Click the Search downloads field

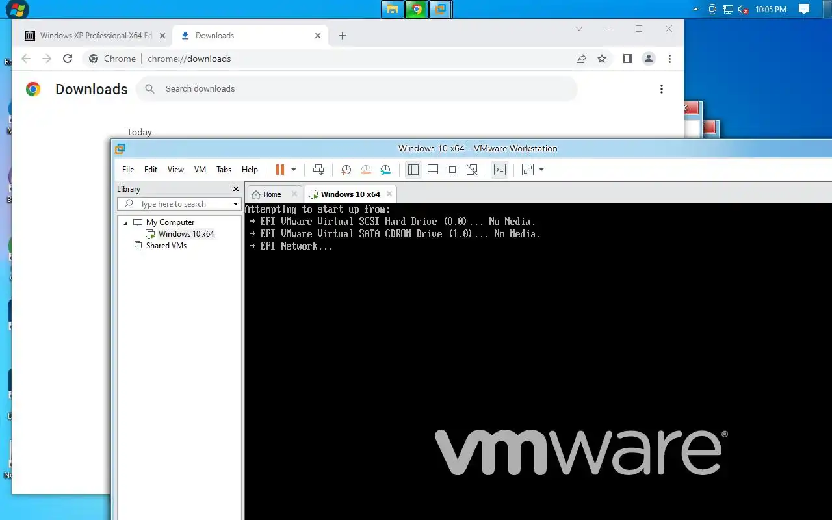pyautogui.click(x=356, y=89)
